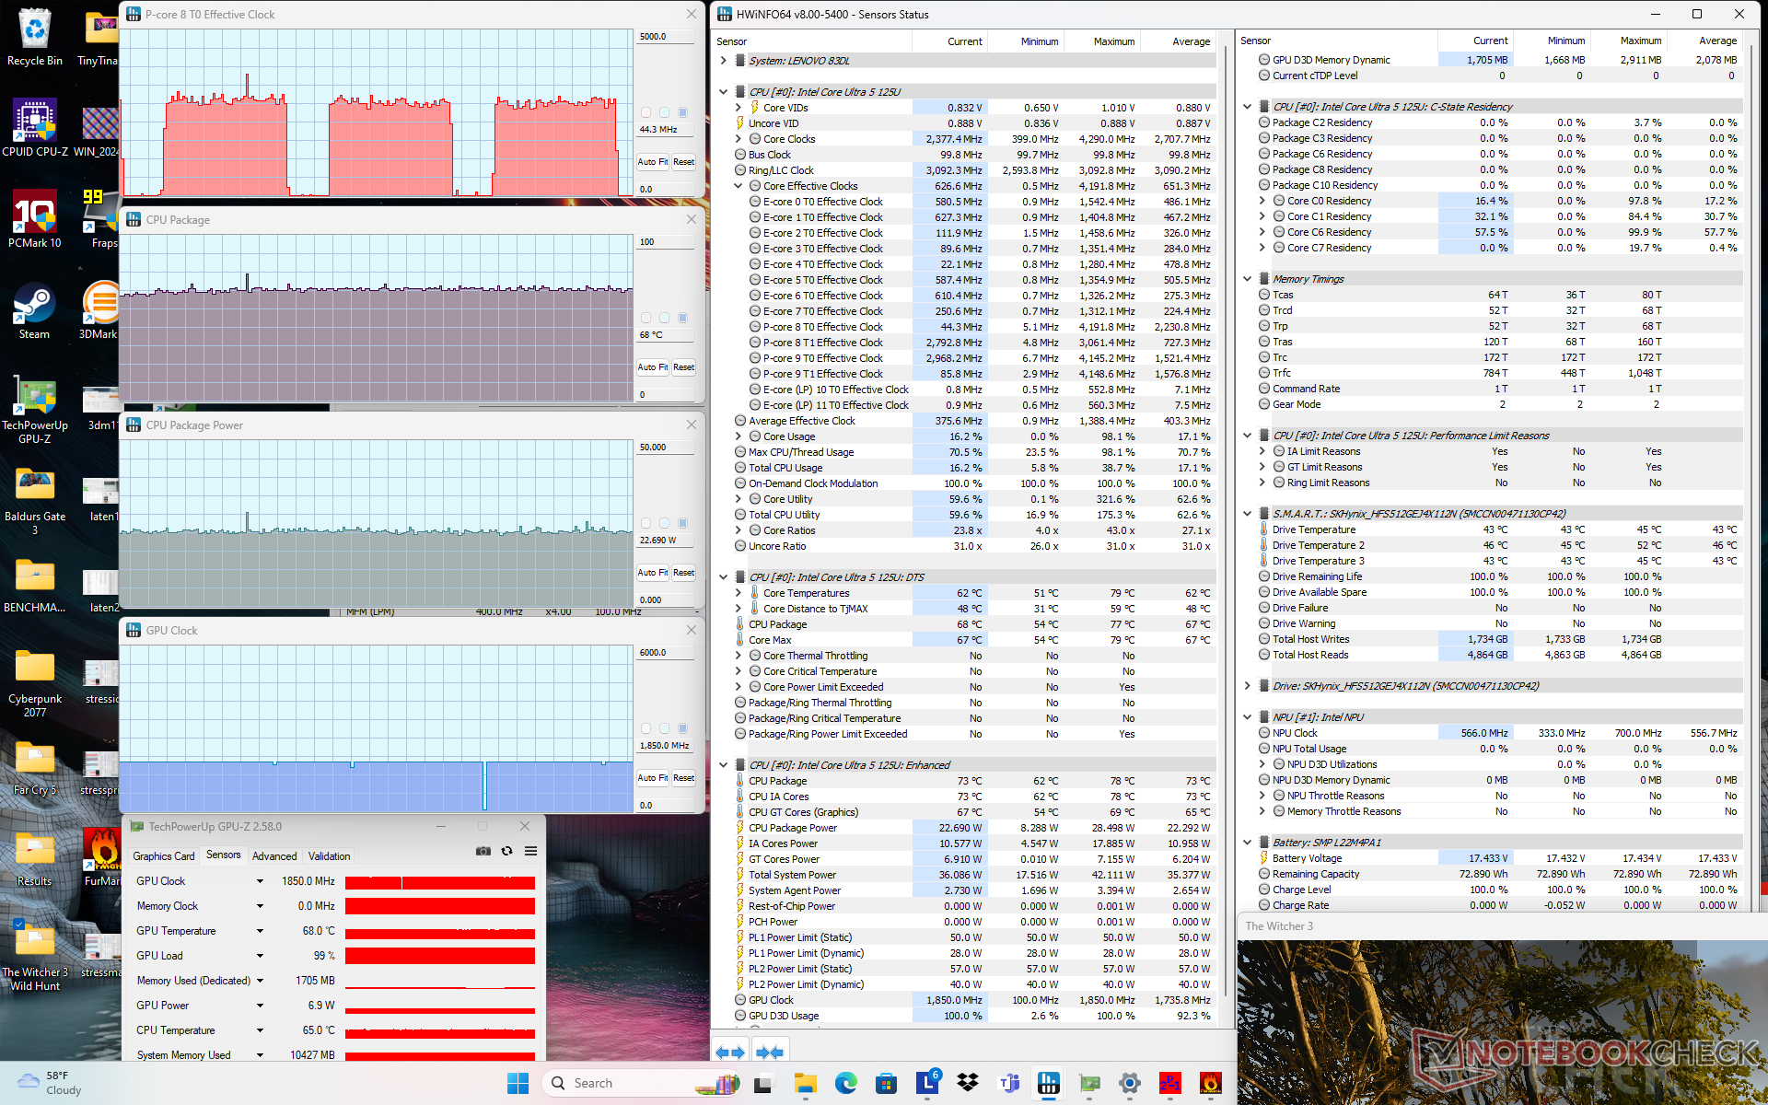Expand System: LENOVO 83DL tree node
The image size is (1768, 1105).
(x=724, y=61)
